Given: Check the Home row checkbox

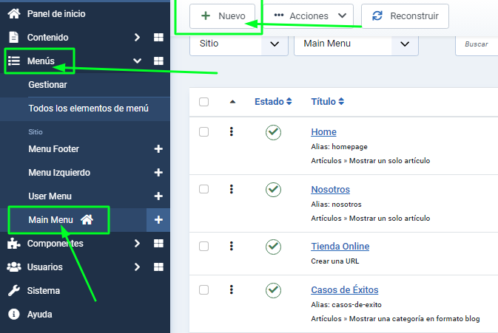Looking at the screenshot, I should (x=204, y=131).
